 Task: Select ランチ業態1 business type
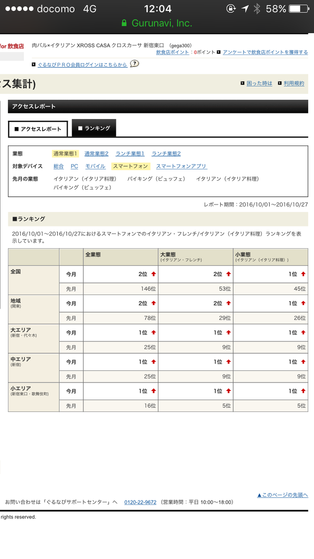tap(130, 154)
